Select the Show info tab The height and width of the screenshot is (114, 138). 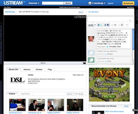pos(13,69)
